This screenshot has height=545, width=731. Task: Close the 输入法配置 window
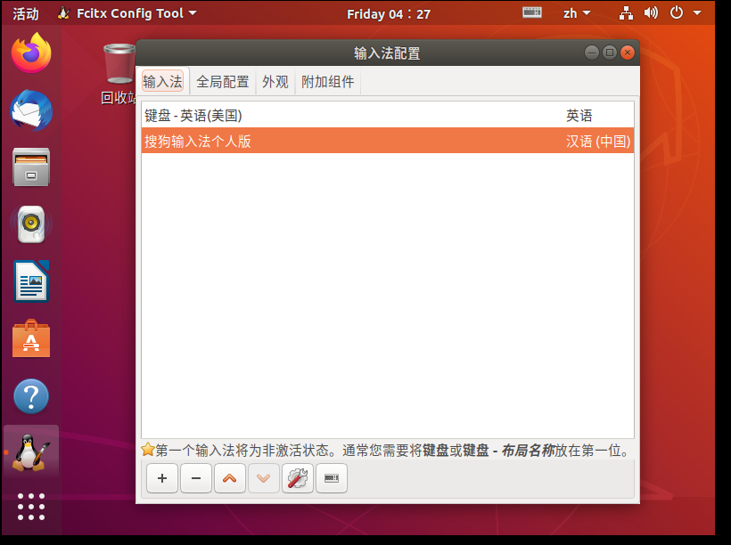pos(628,53)
